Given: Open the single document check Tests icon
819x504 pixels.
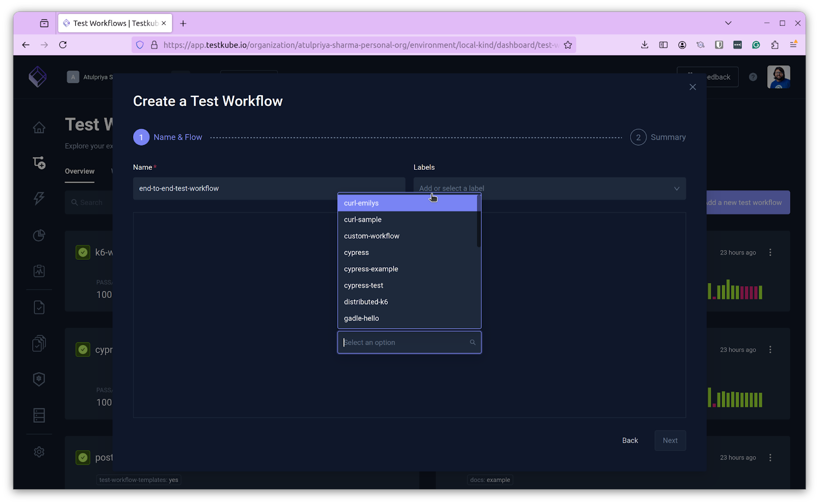Looking at the screenshot, I should point(39,307).
